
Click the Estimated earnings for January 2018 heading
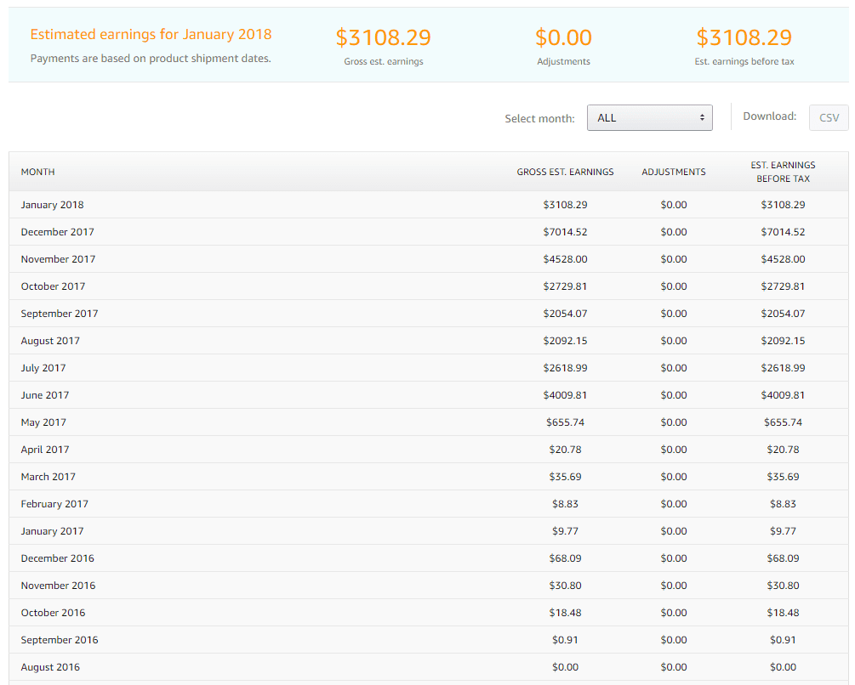[151, 34]
